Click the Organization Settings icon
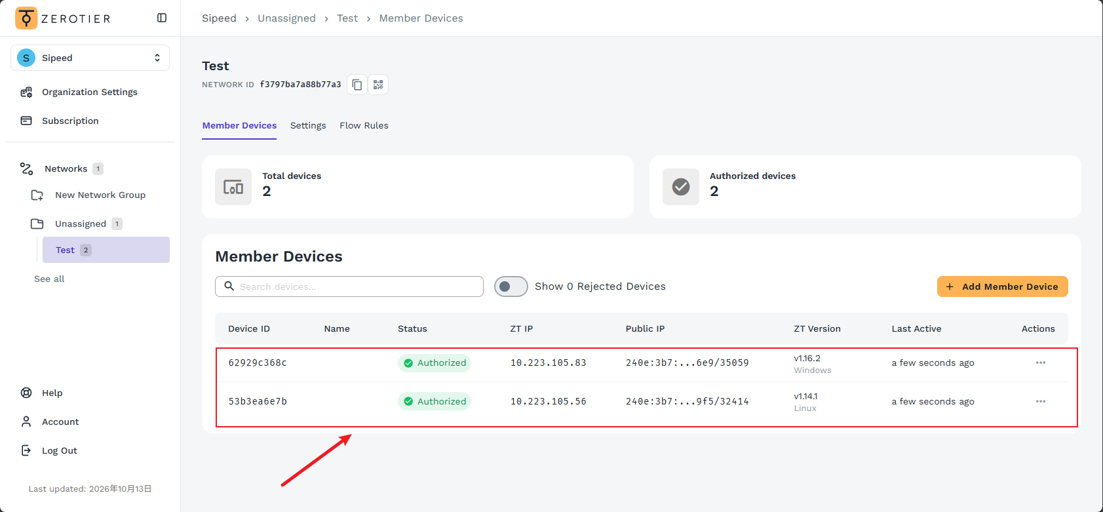Image resolution: width=1103 pixels, height=512 pixels. (x=26, y=92)
